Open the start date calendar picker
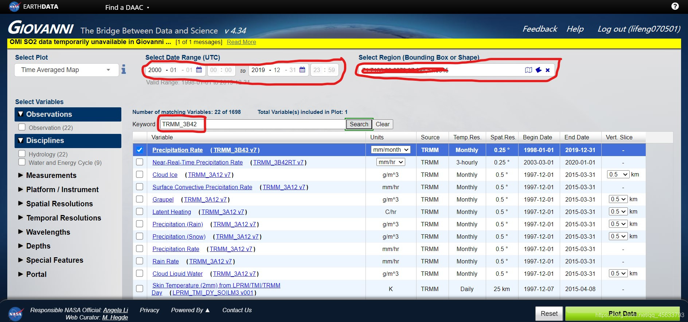Image resolution: width=688 pixels, height=322 pixels. (x=199, y=69)
